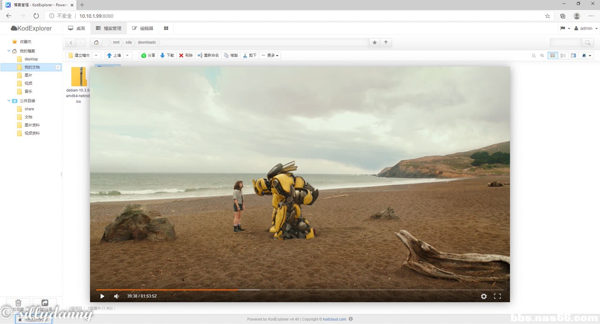The width and height of the screenshot is (600, 324).
Task: Add current path to favorites with star
Action: [x=375, y=43]
